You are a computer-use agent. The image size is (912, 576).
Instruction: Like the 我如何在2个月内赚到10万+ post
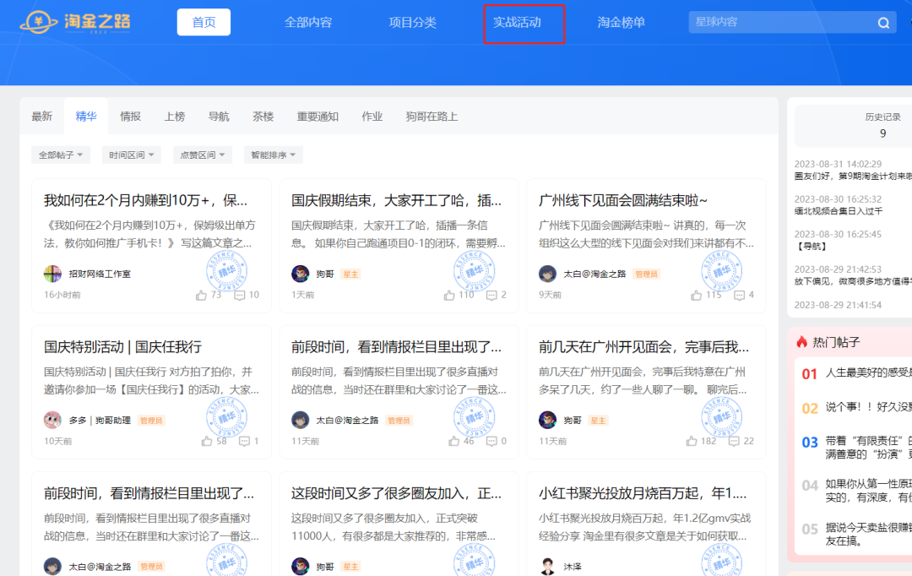201,296
